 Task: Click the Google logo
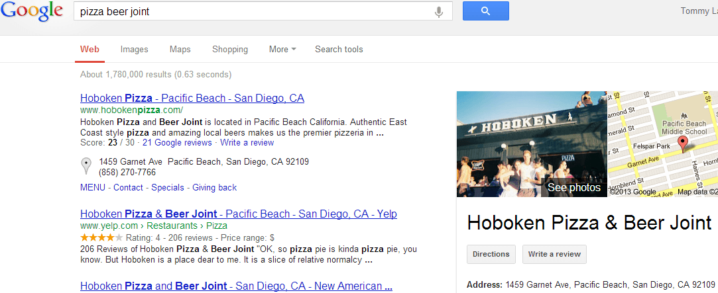[x=31, y=13]
